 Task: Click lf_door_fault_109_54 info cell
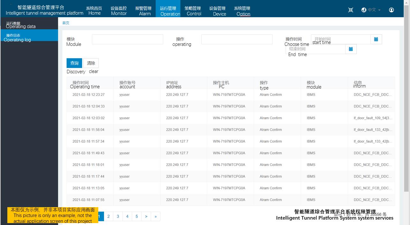coord(373,118)
